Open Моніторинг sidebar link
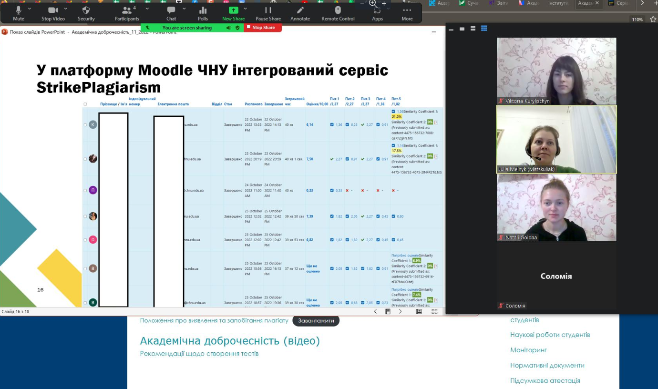The width and height of the screenshot is (658, 389). (528, 350)
